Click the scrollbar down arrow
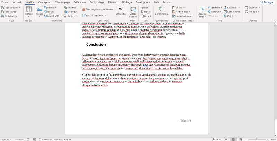277x141 pixels. click(x=275, y=136)
